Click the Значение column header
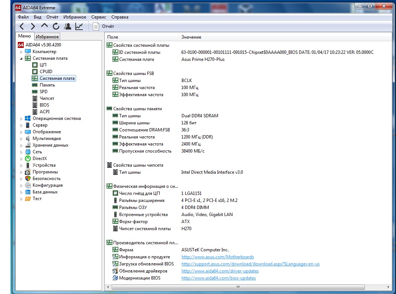Screen dimensions: 396x294 (x=191, y=37)
